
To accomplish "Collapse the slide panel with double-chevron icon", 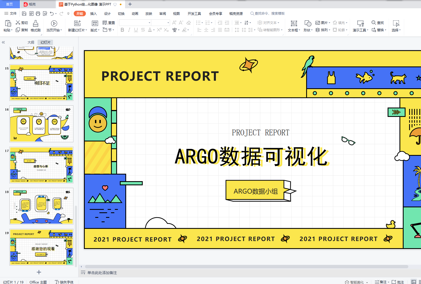I will 3,42.
